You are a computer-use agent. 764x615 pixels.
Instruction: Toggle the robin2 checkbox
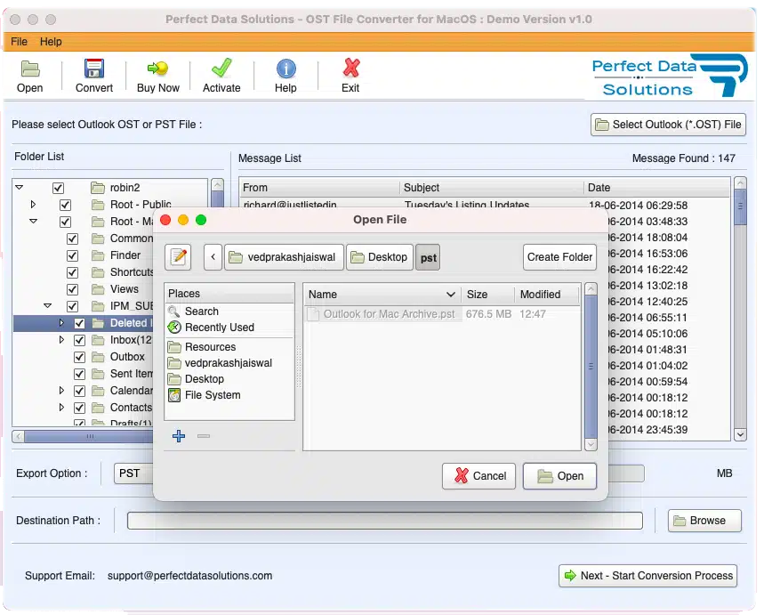tap(58, 188)
